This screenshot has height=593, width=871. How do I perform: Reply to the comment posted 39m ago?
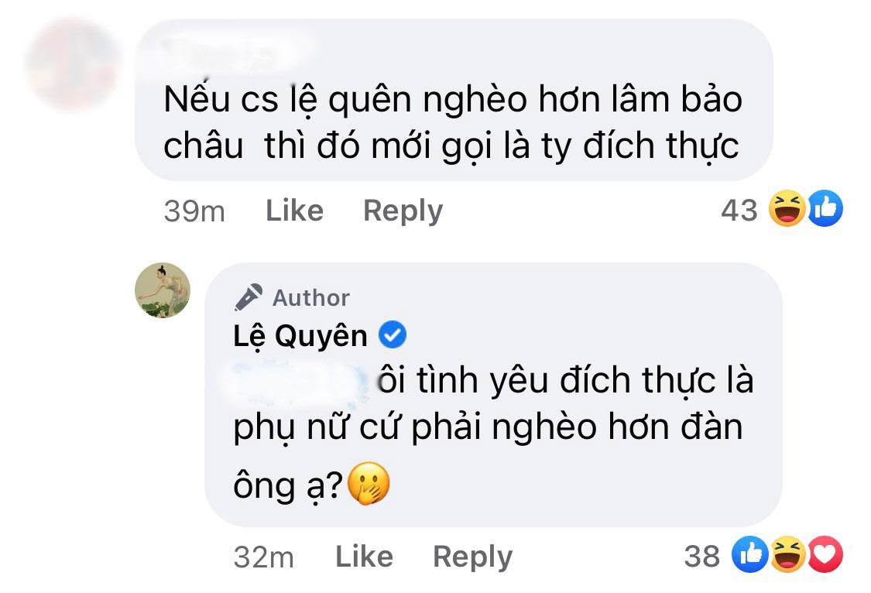403,211
